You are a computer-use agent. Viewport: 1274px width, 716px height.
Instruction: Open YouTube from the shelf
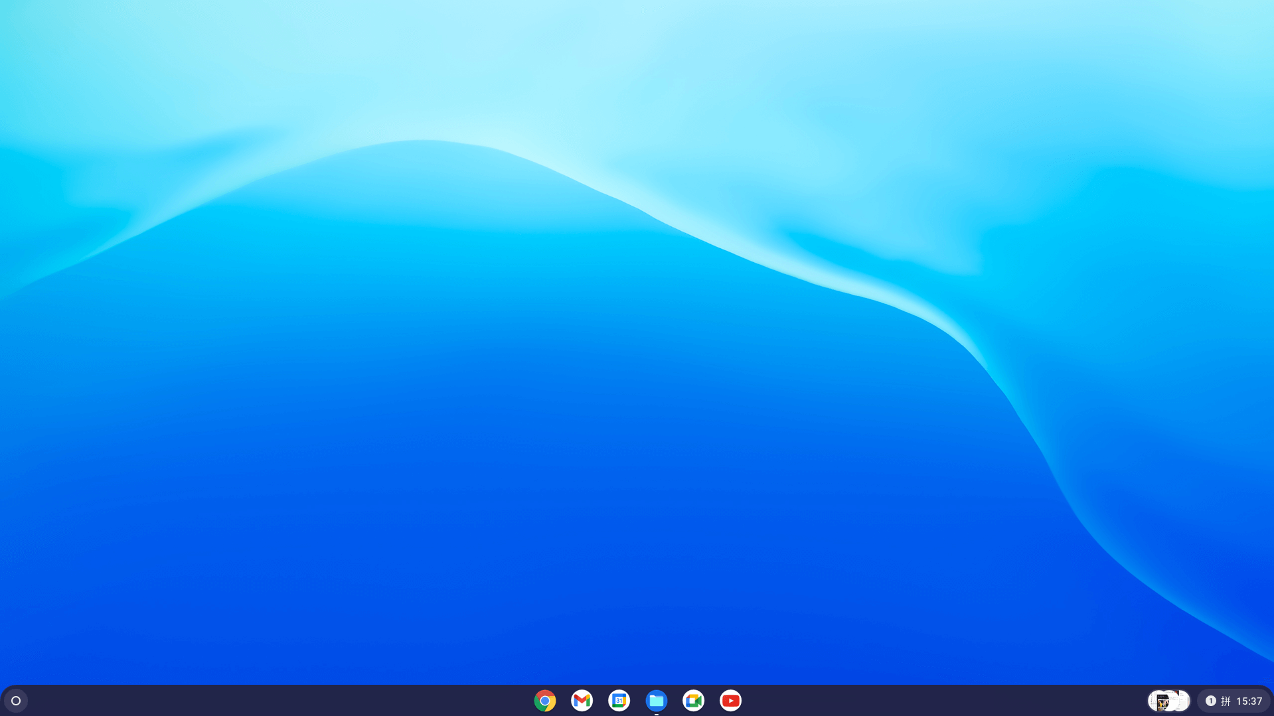point(730,701)
